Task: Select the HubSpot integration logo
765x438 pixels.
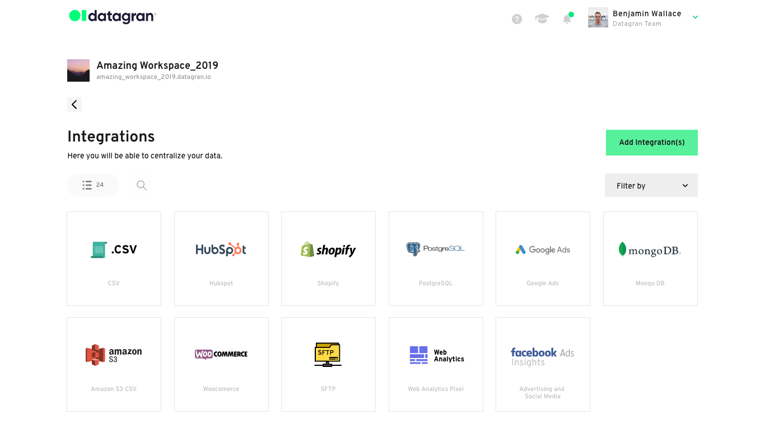Action: click(x=221, y=249)
